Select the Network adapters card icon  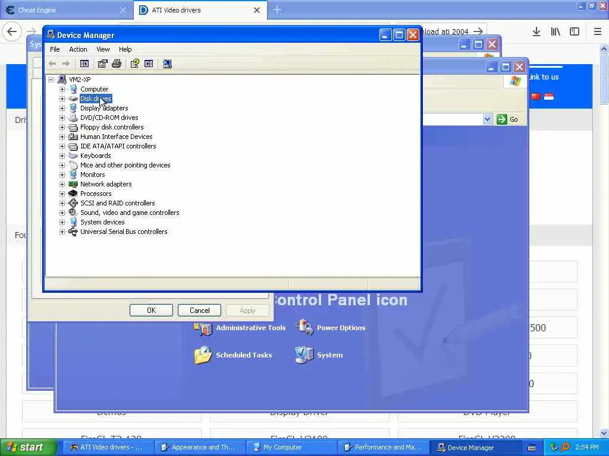73,184
